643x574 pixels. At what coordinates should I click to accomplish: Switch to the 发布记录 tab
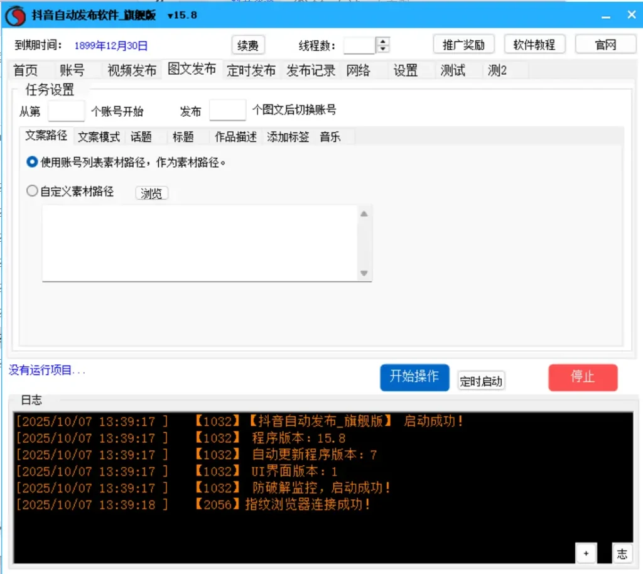click(x=311, y=70)
